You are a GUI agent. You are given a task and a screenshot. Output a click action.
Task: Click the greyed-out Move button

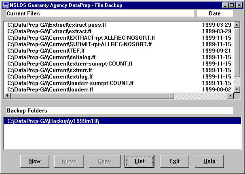tap(69, 161)
